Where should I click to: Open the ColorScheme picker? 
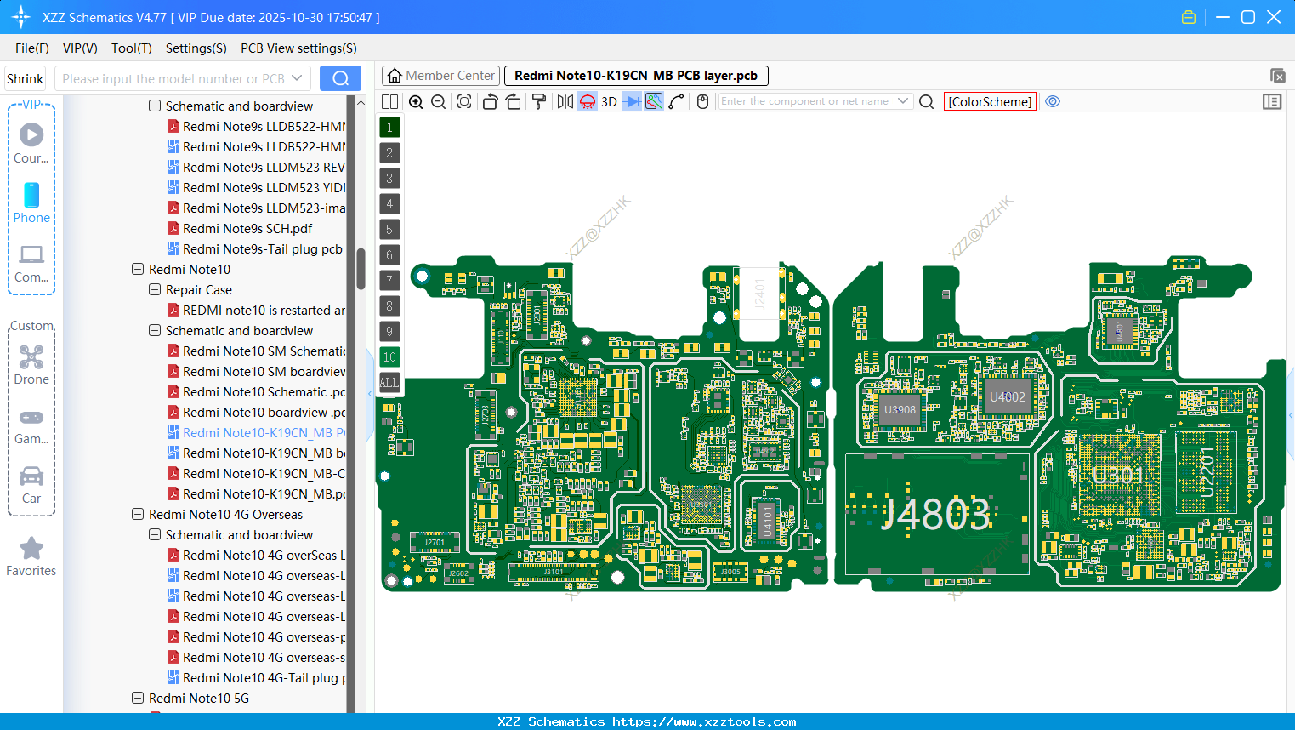pos(990,101)
